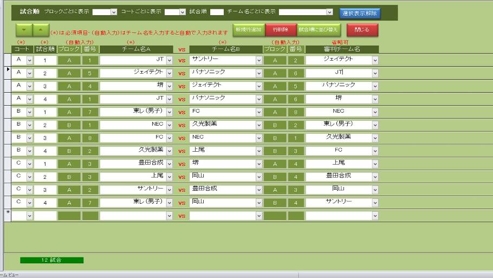Click the 試合順 filter input field
The image size is (493, 278).
tap(217, 12)
